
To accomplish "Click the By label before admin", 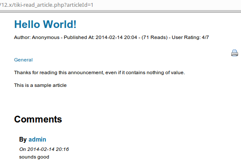I will (23, 139).
